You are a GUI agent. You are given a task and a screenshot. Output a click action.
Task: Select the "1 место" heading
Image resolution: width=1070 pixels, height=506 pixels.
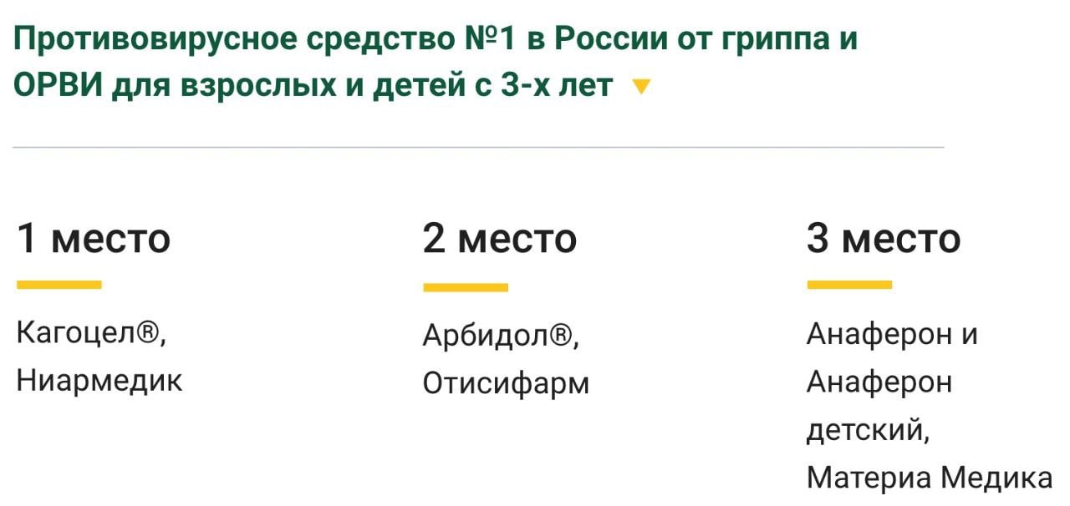click(94, 239)
